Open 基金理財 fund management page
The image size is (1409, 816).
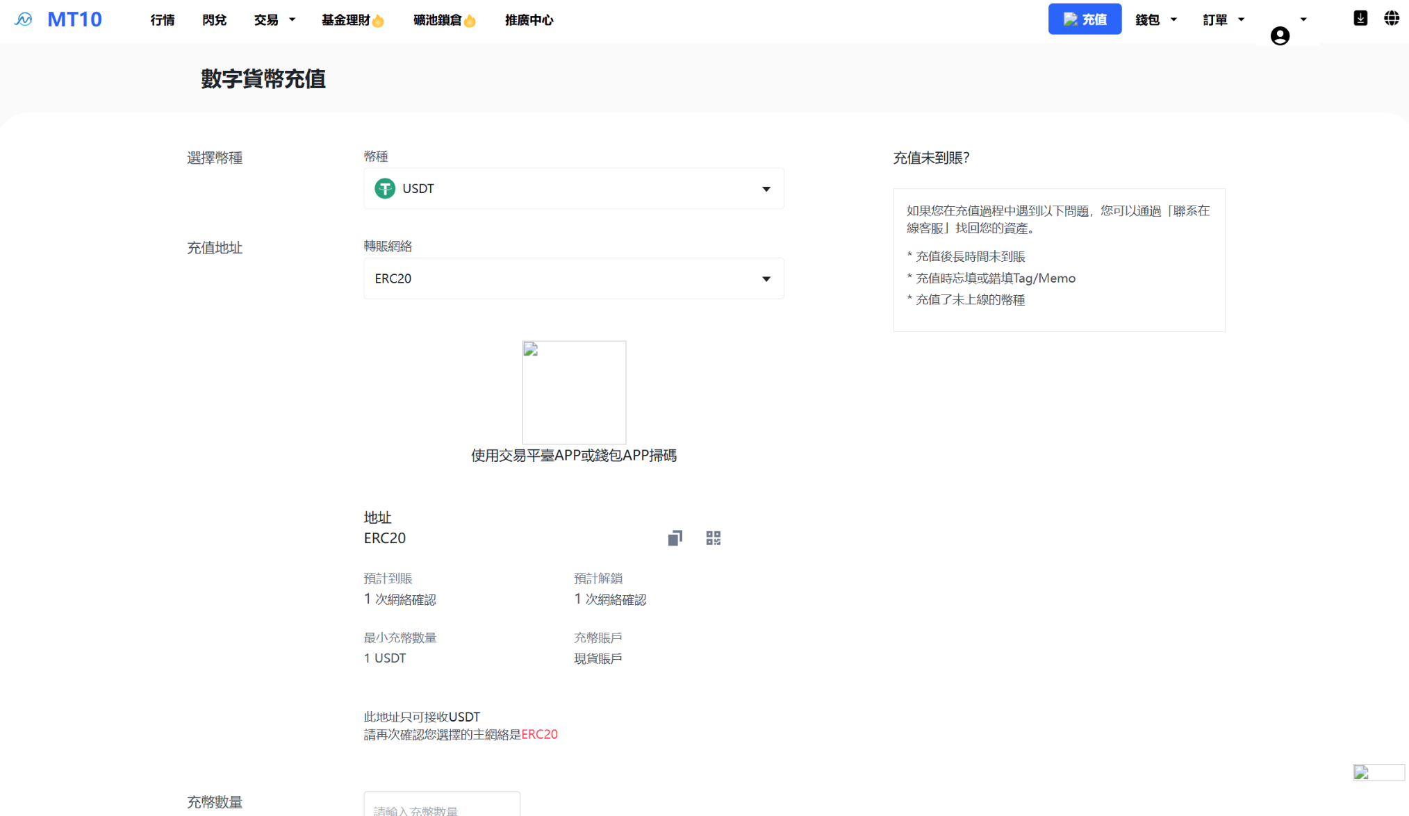click(345, 20)
